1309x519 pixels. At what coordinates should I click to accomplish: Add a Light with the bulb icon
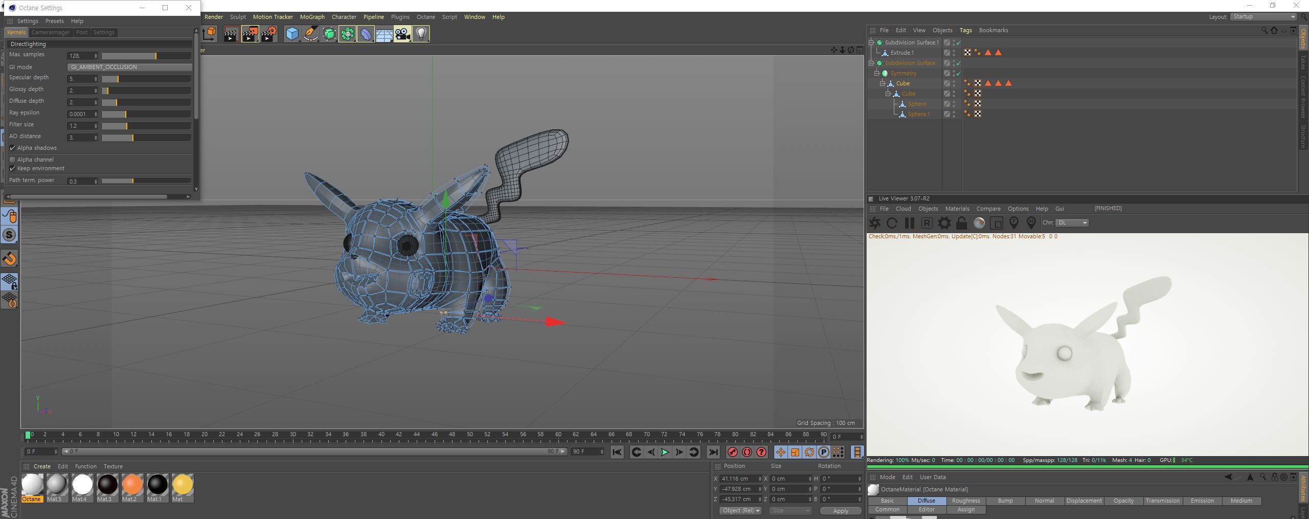coord(421,34)
